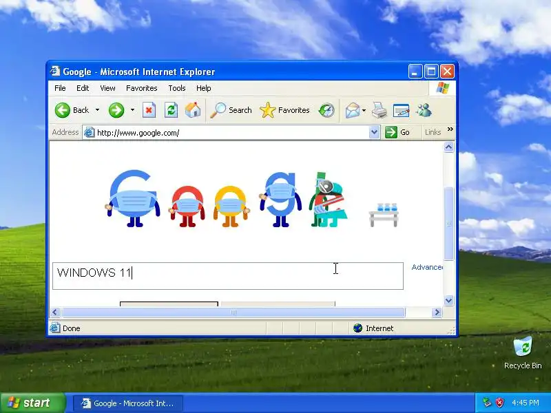Minimize the Internet Explorer window
This screenshot has width=551, height=413.
coord(415,72)
